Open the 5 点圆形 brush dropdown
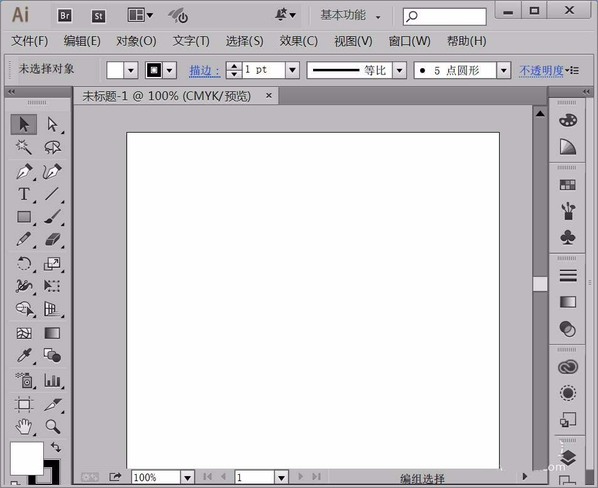This screenshot has width=598, height=488. click(503, 71)
